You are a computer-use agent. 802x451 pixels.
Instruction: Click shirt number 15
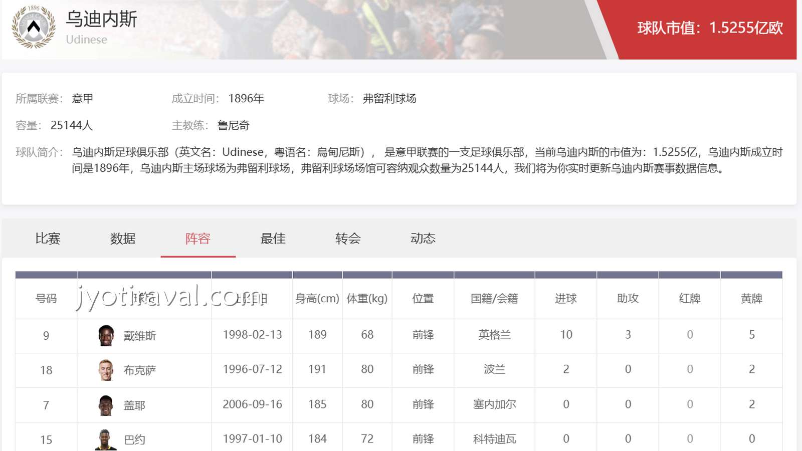coord(46,440)
